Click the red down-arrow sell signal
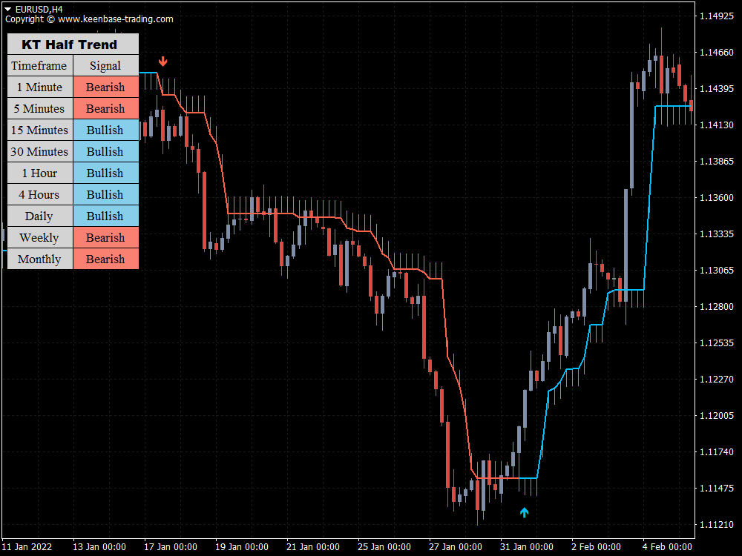The width and height of the screenshot is (742, 556). coord(162,62)
